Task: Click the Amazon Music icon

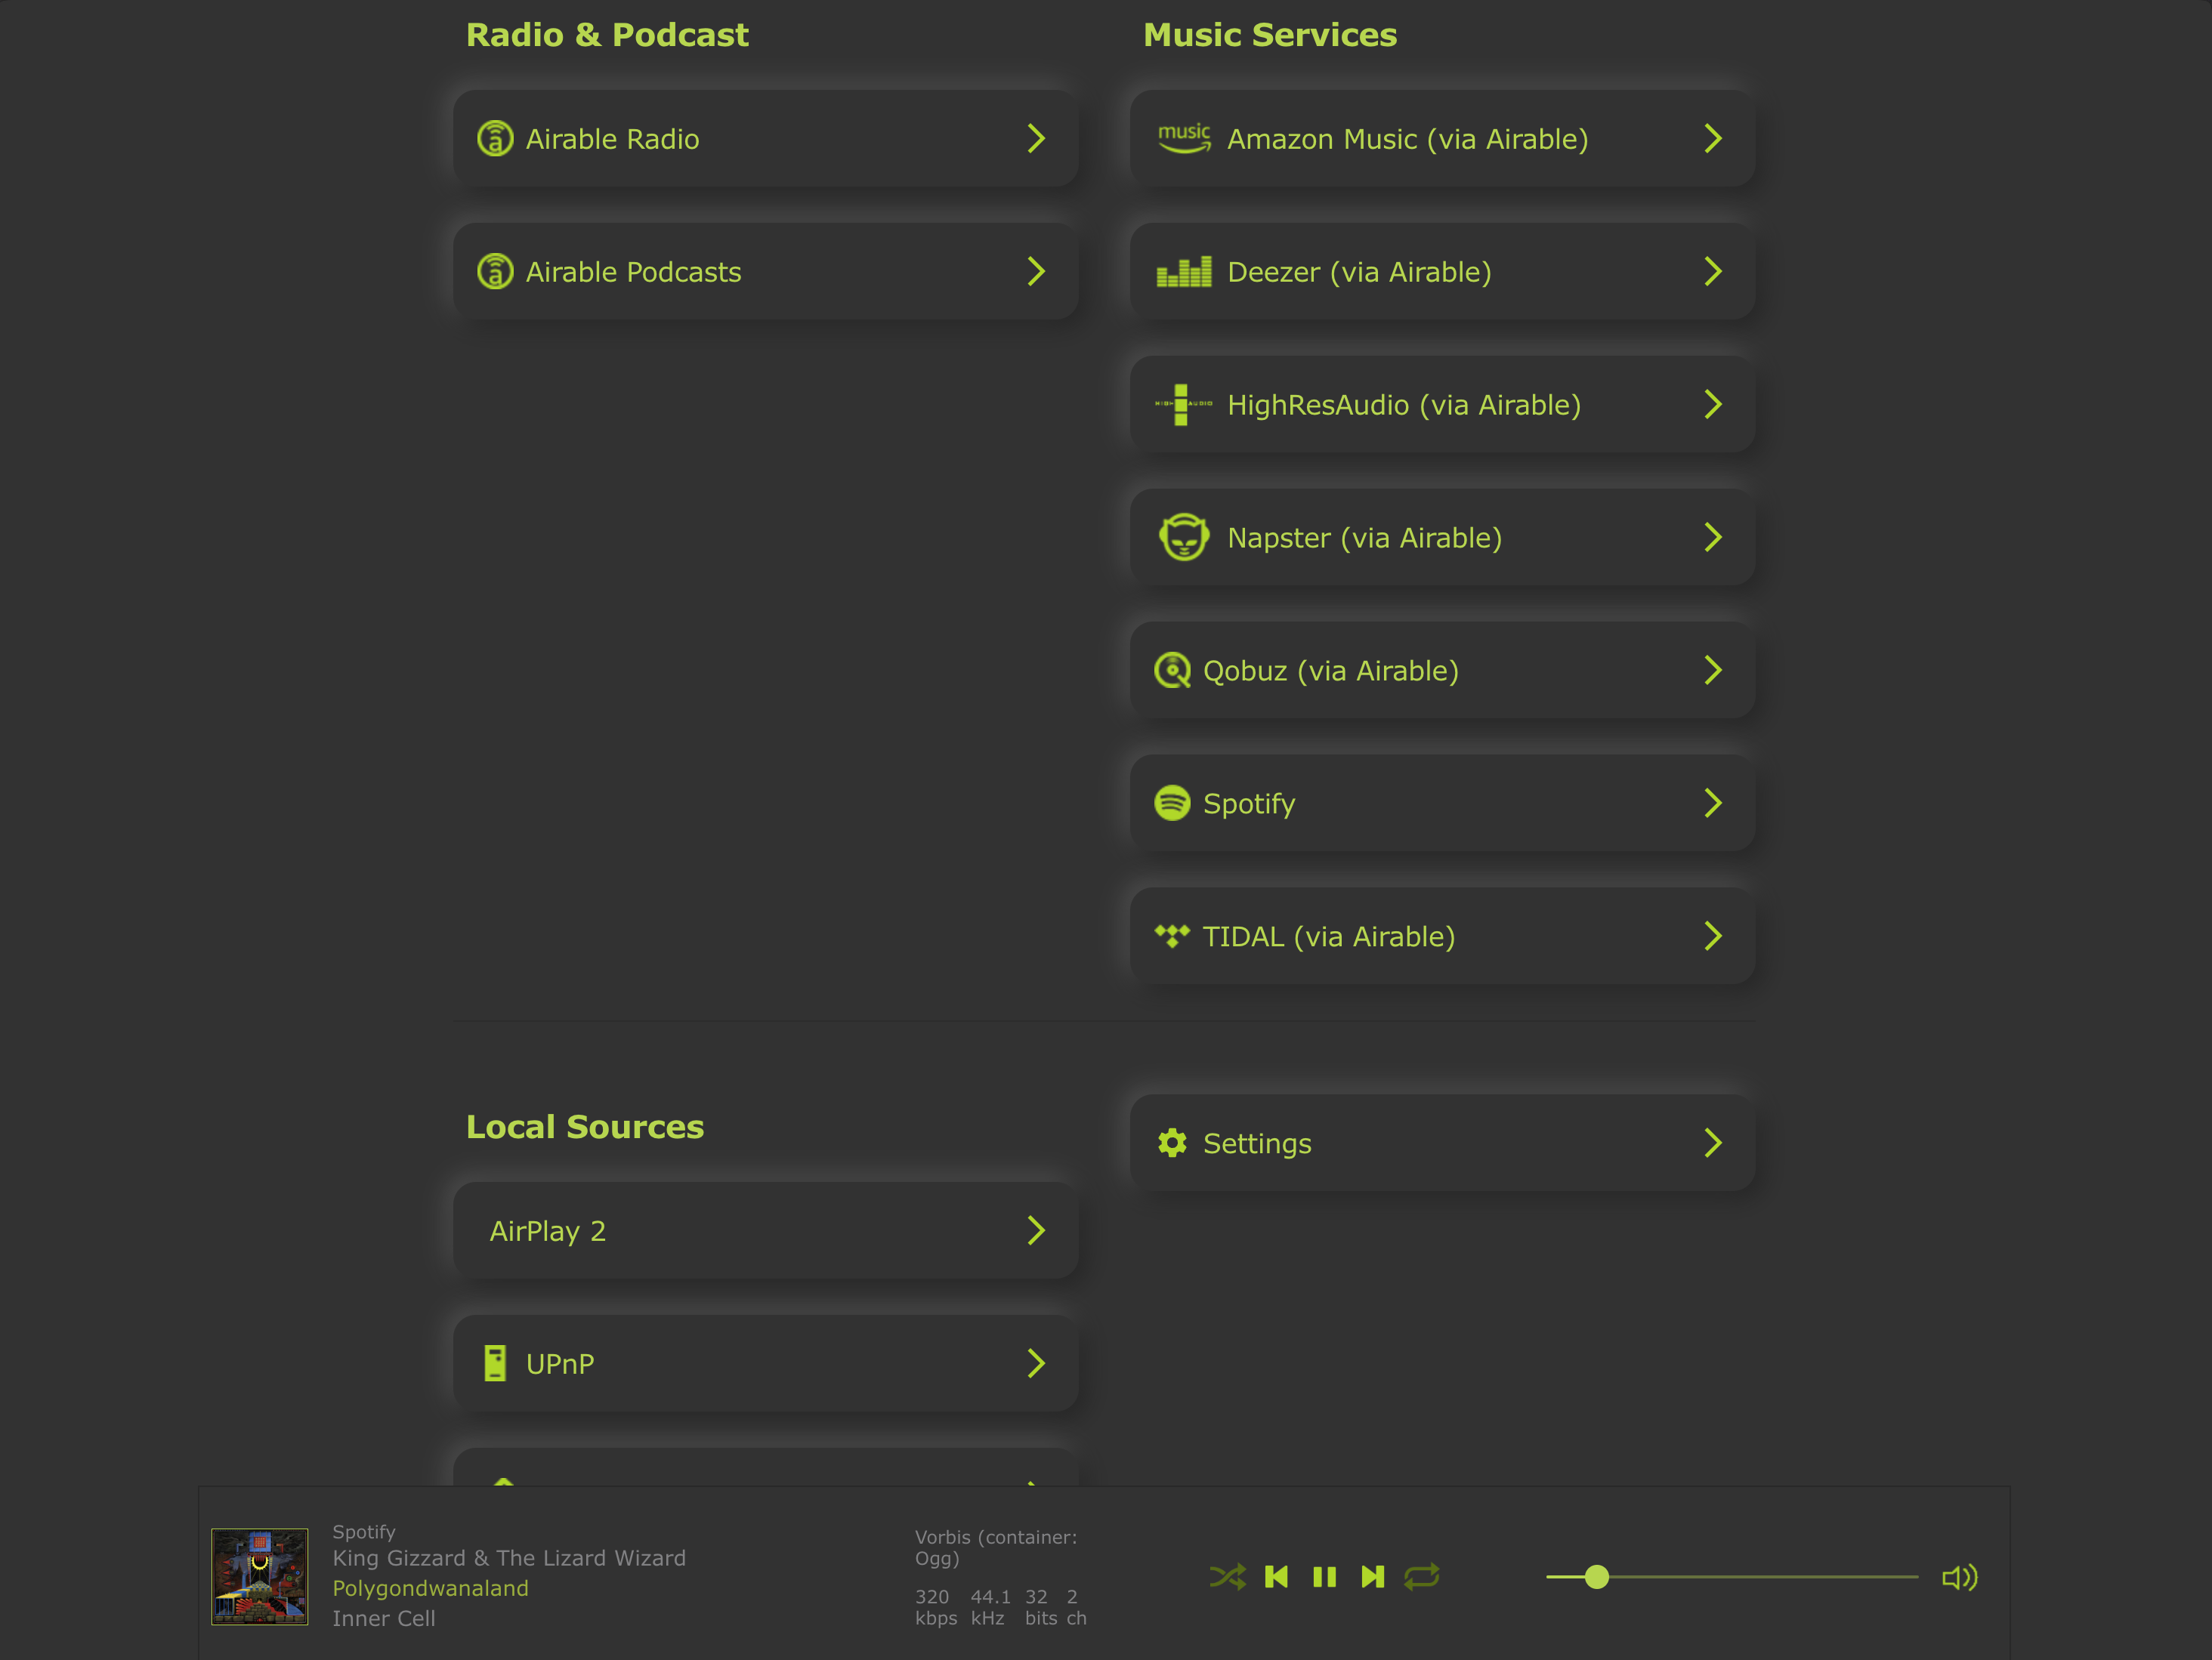Action: pyautogui.click(x=1184, y=138)
